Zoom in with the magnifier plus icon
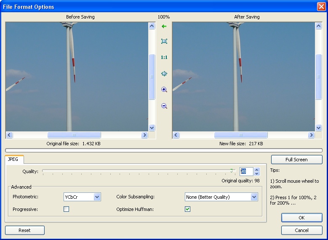 [x=164, y=90]
